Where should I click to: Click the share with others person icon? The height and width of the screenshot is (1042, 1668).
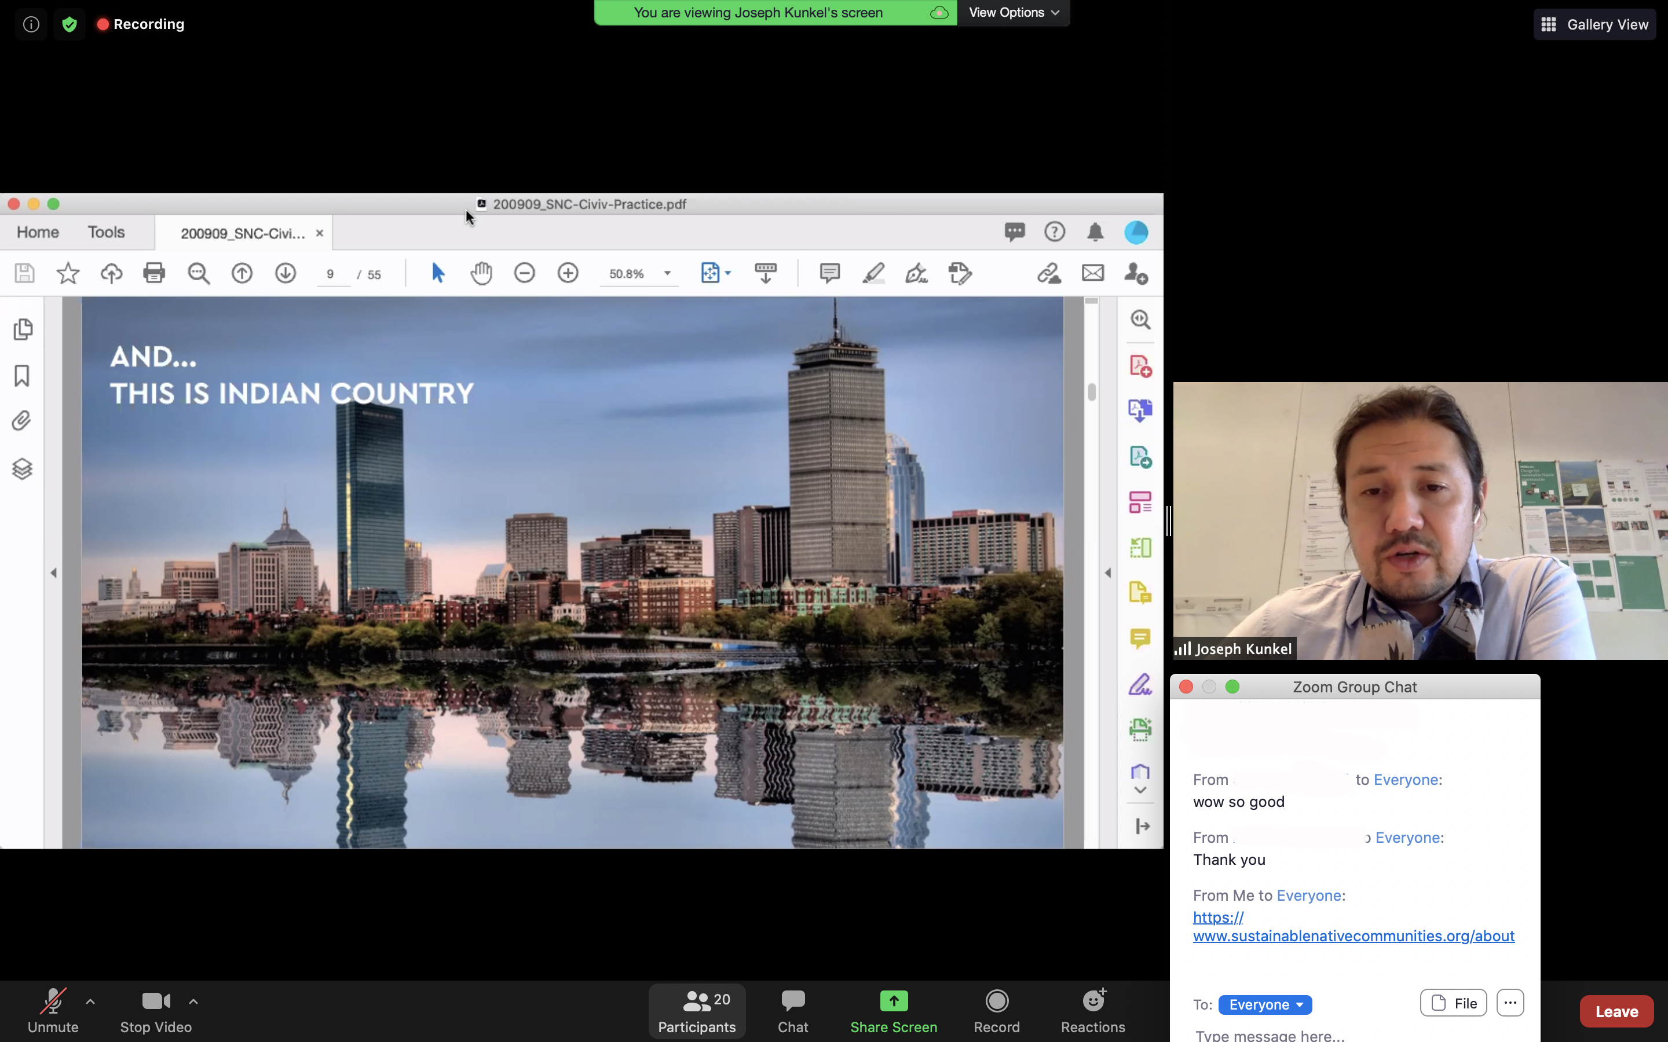pyautogui.click(x=1136, y=274)
